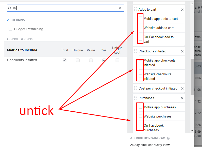This screenshot has width=202, height=147.
Task: Tick Value for Checkouts initiated
Action: pyautogui.click(x=91, y=60)
